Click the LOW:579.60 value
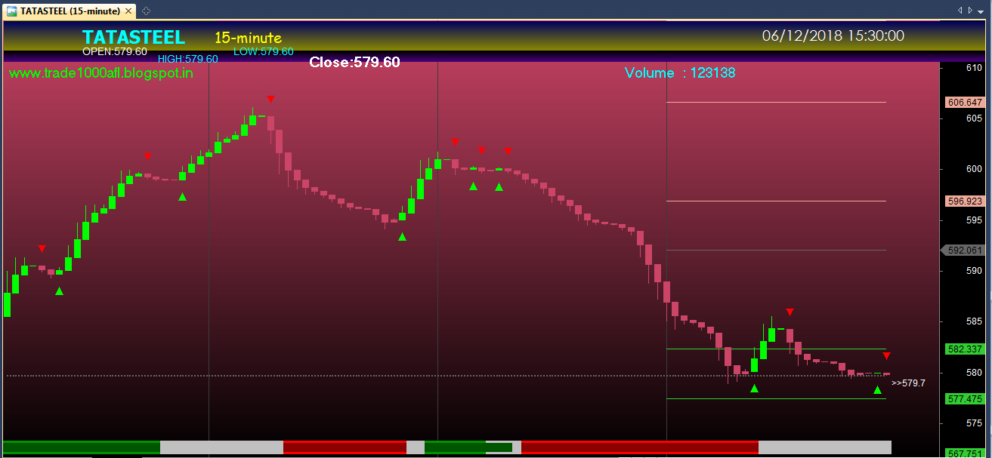Image resolution: width=992 pixels, height=458 pixels. tap(264, 51)
